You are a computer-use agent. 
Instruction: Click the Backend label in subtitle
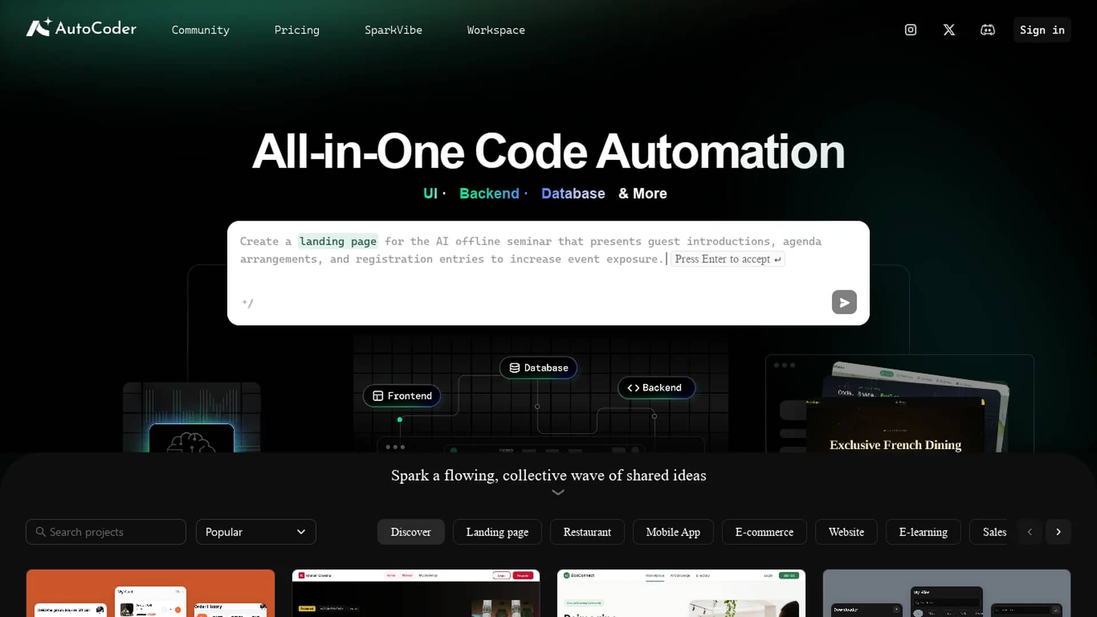490,194
